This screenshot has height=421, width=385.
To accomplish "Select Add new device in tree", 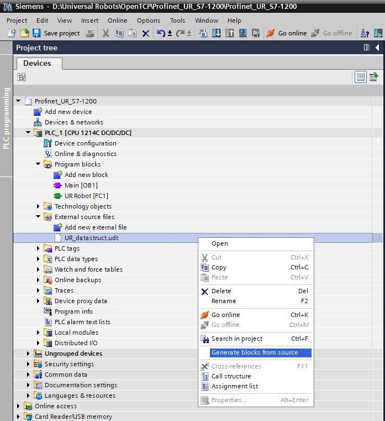I will 68,112.
